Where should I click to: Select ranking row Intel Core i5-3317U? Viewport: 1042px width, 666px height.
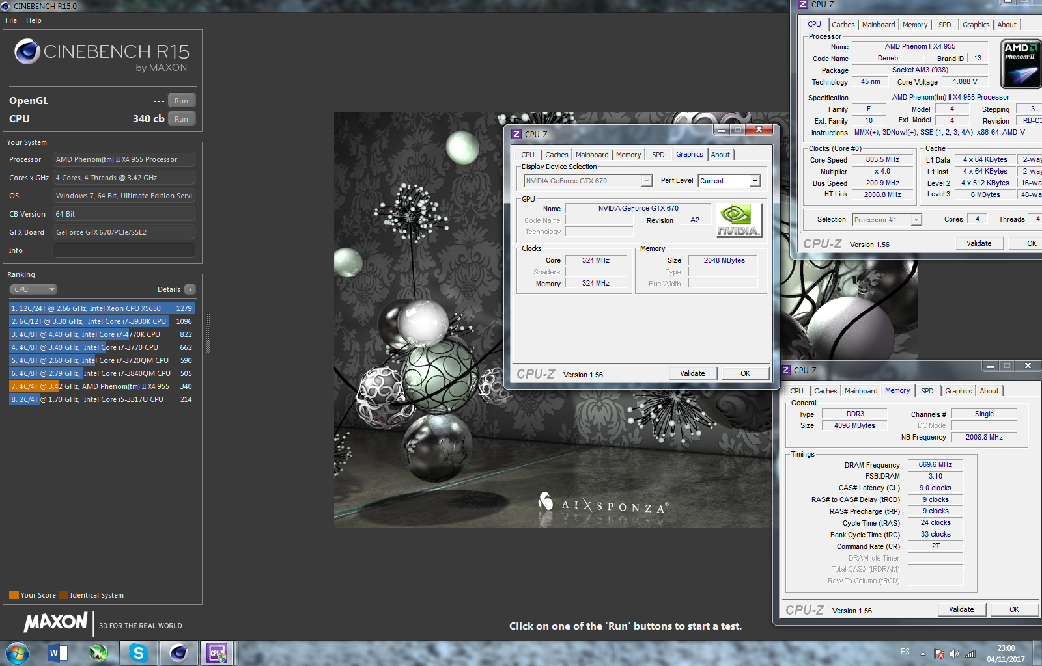pyautogui.click(x=102, y=399)
